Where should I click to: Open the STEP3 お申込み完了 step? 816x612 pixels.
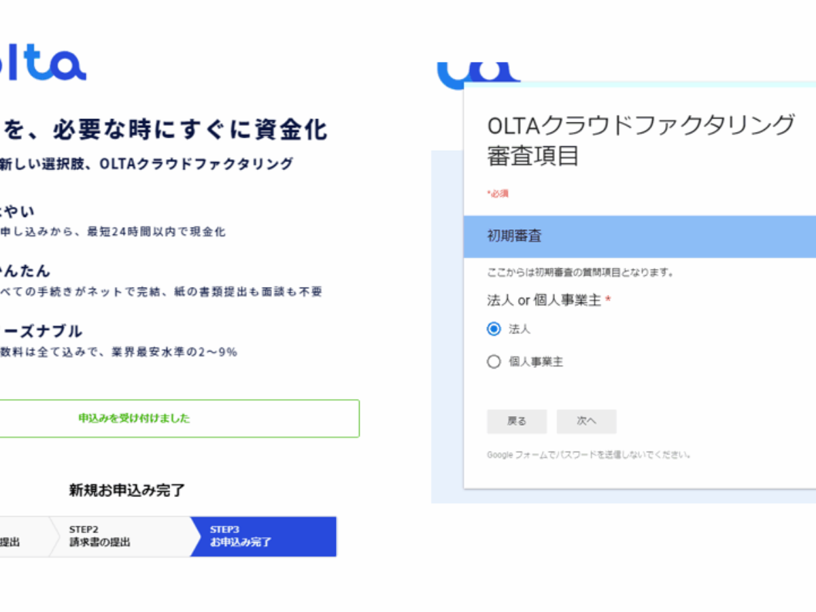264,537
